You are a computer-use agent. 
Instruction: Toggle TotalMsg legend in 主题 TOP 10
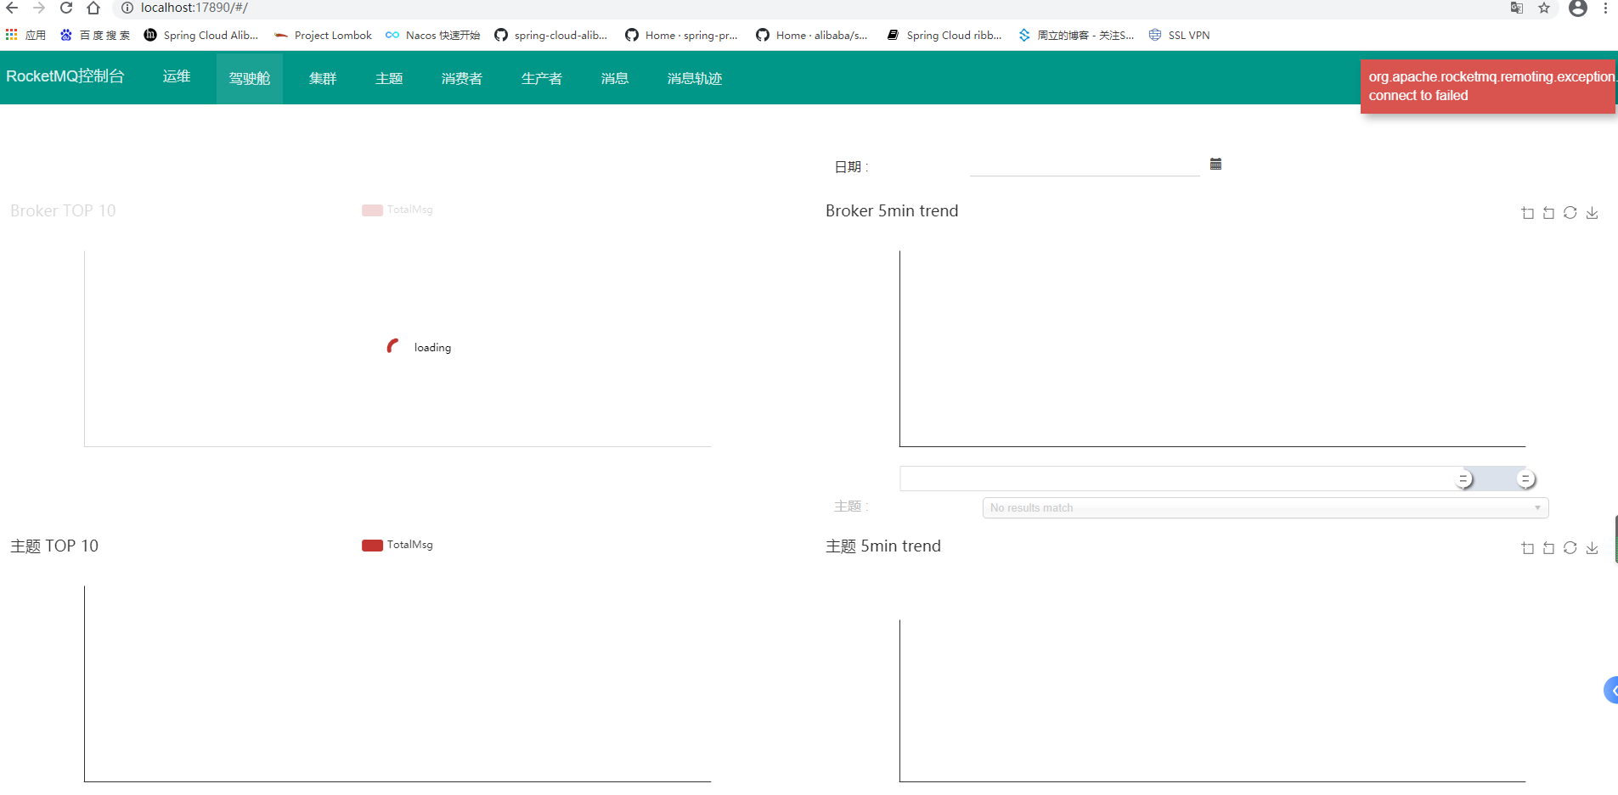click(x=397, y=545)
